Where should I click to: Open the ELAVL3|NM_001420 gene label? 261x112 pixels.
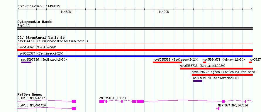pyautogui.click(x=32, y=105)
